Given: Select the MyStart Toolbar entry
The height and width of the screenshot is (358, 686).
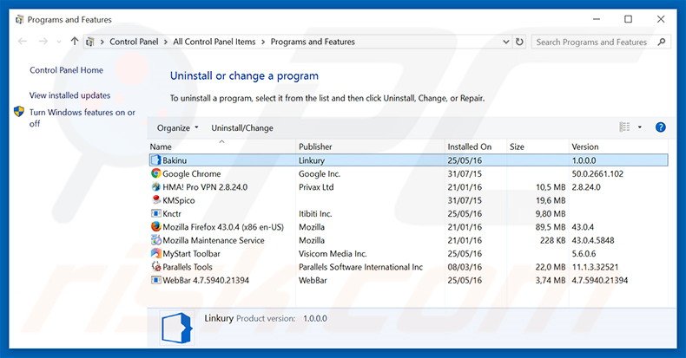Looking at the screenshot, I should coord(191,254).
